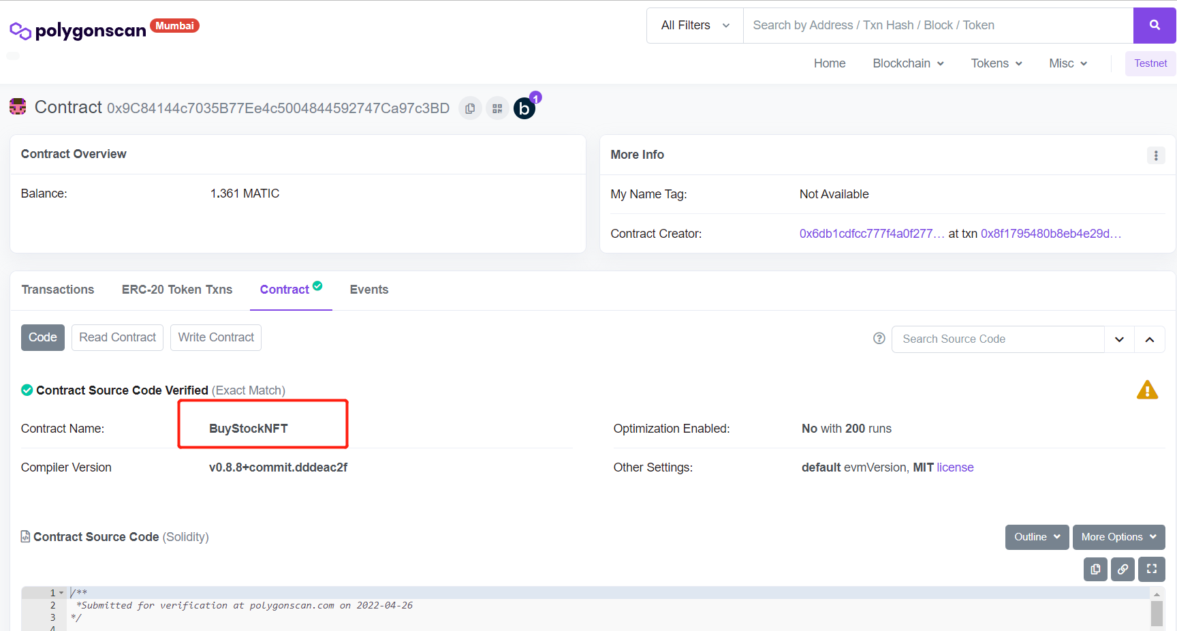This screenshot has height=631, width=1177.
Task: Click the Testnet button
Action: click(1150, 63)
